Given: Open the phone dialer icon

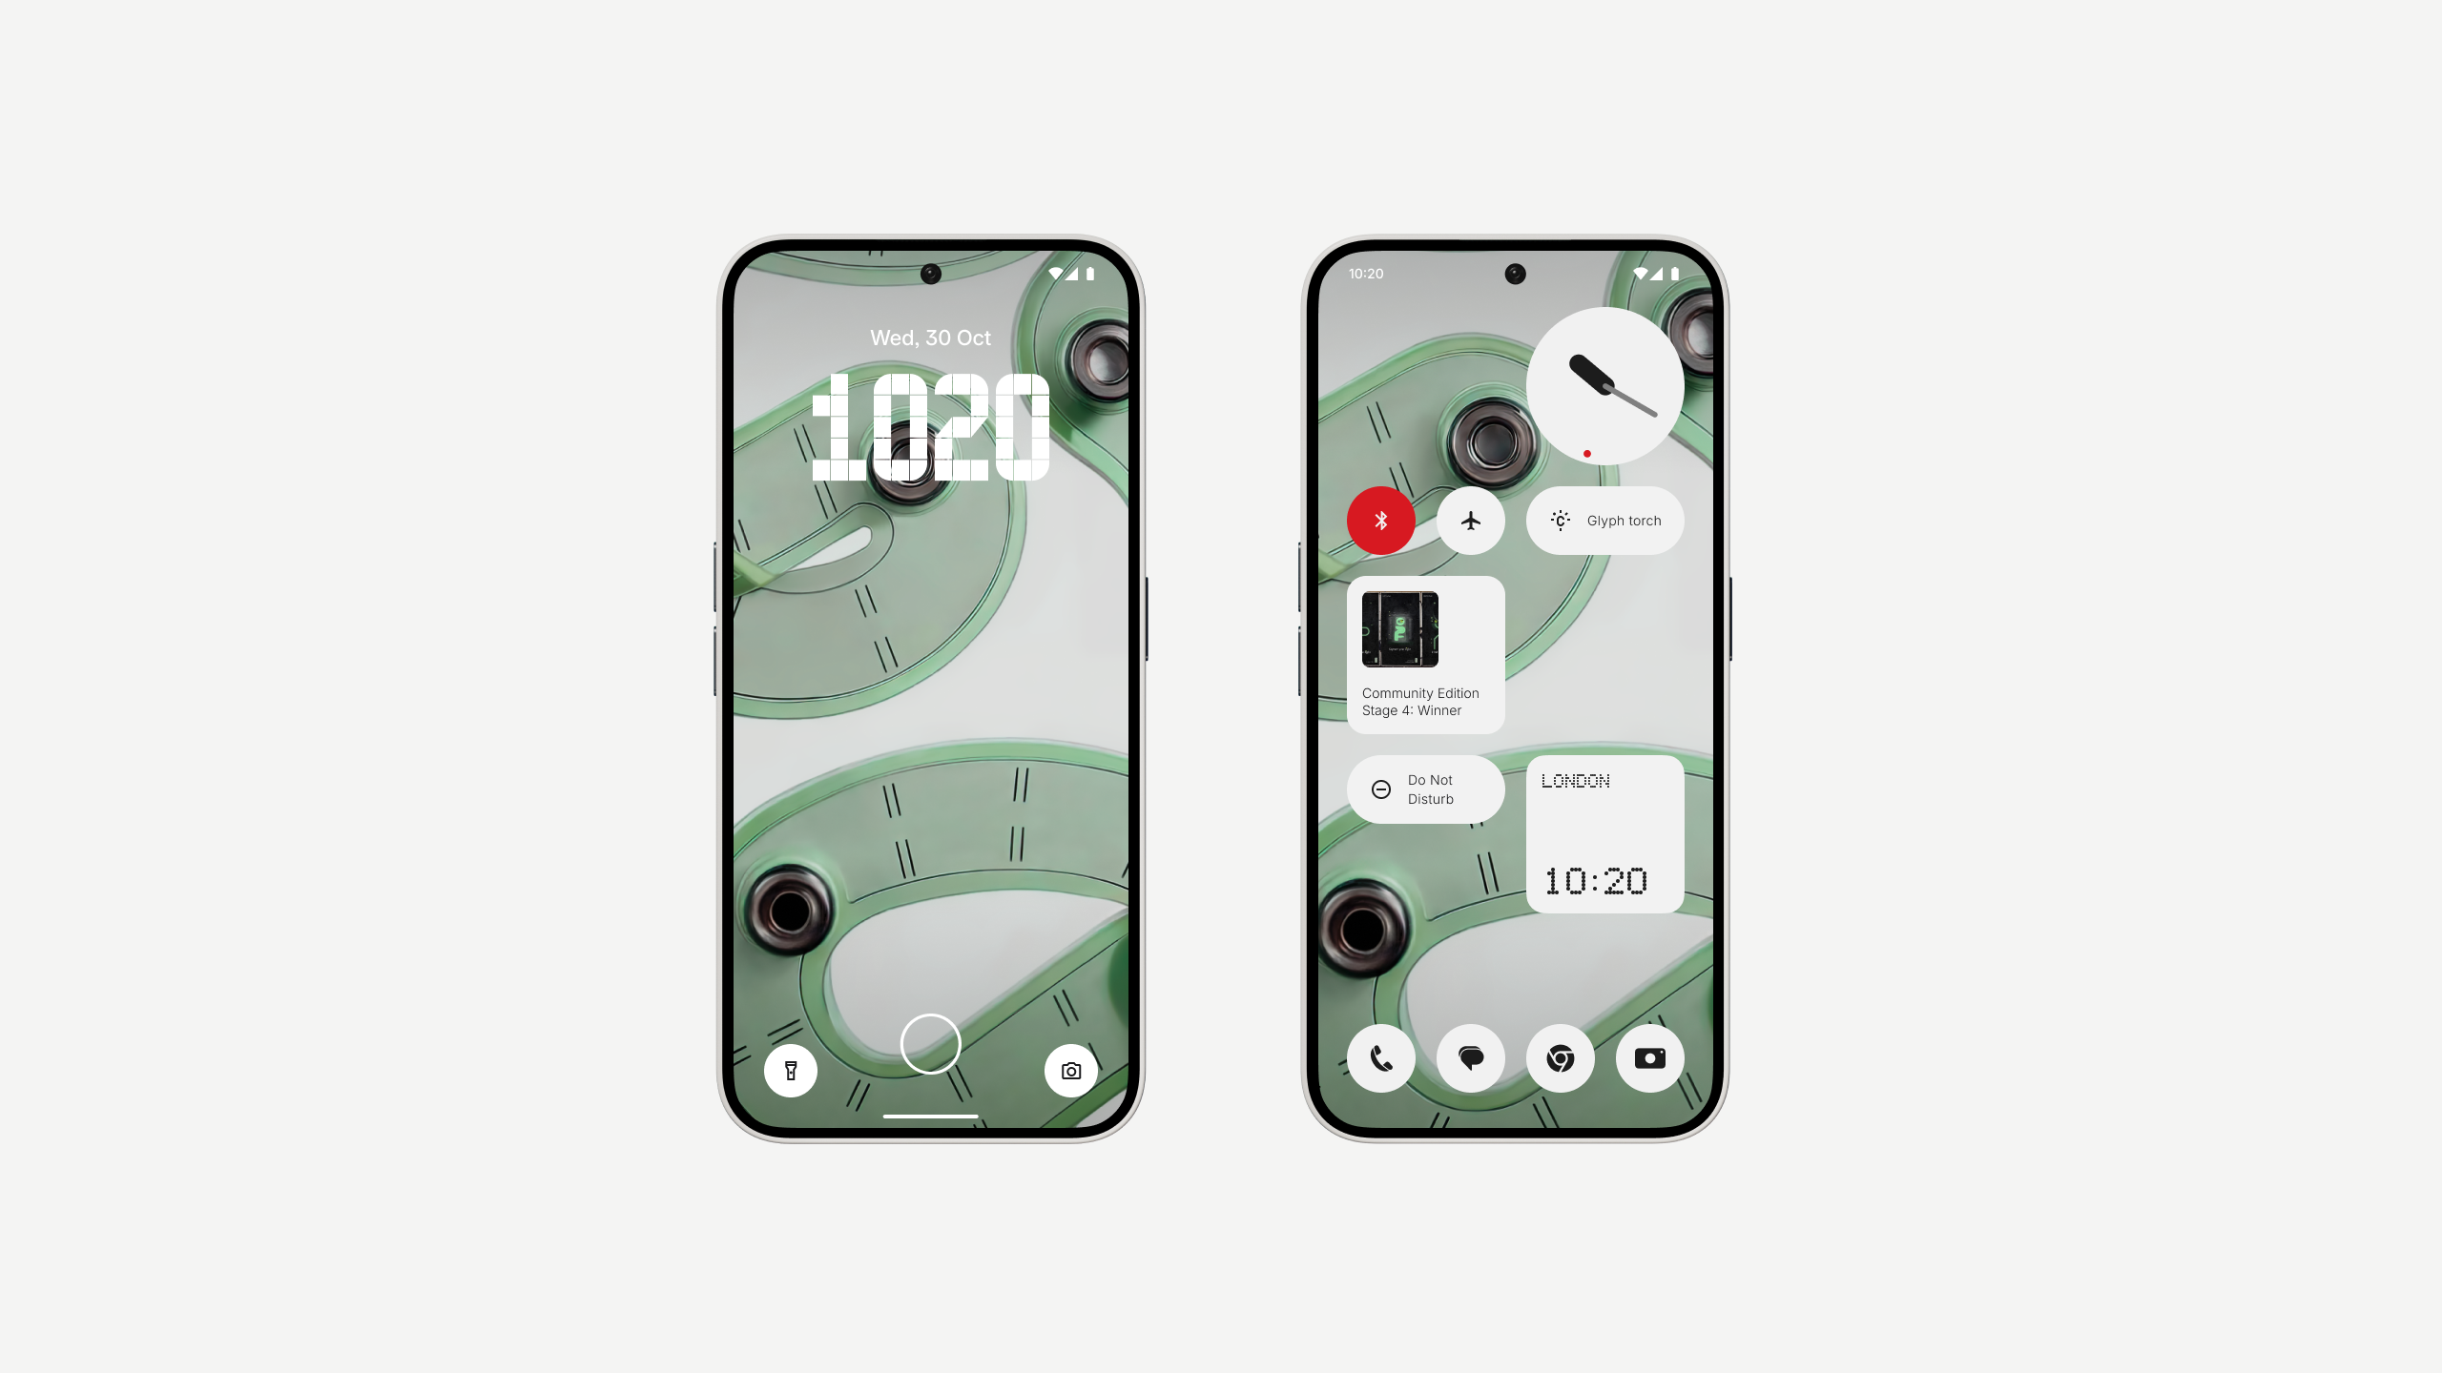Looking at the screenshot, I should (x=1380, y=1056).
